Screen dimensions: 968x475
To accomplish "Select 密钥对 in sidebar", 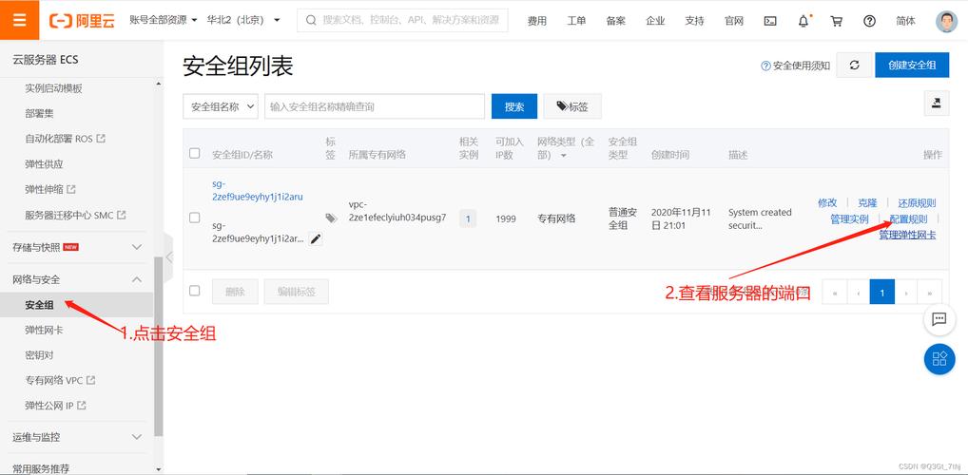I will click(x=39, y=355).
